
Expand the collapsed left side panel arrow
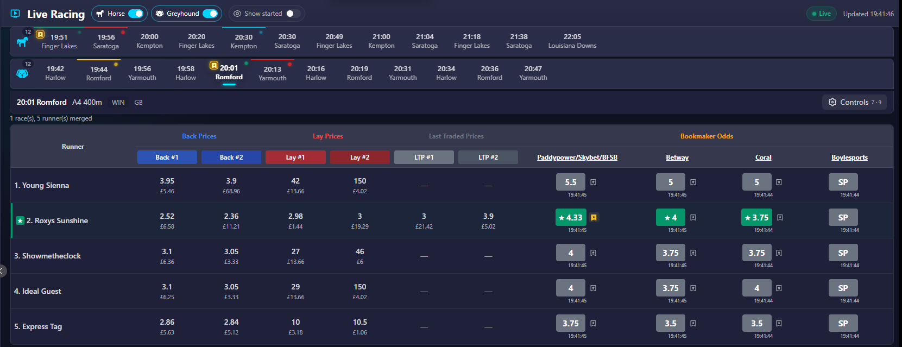(3, 270)
